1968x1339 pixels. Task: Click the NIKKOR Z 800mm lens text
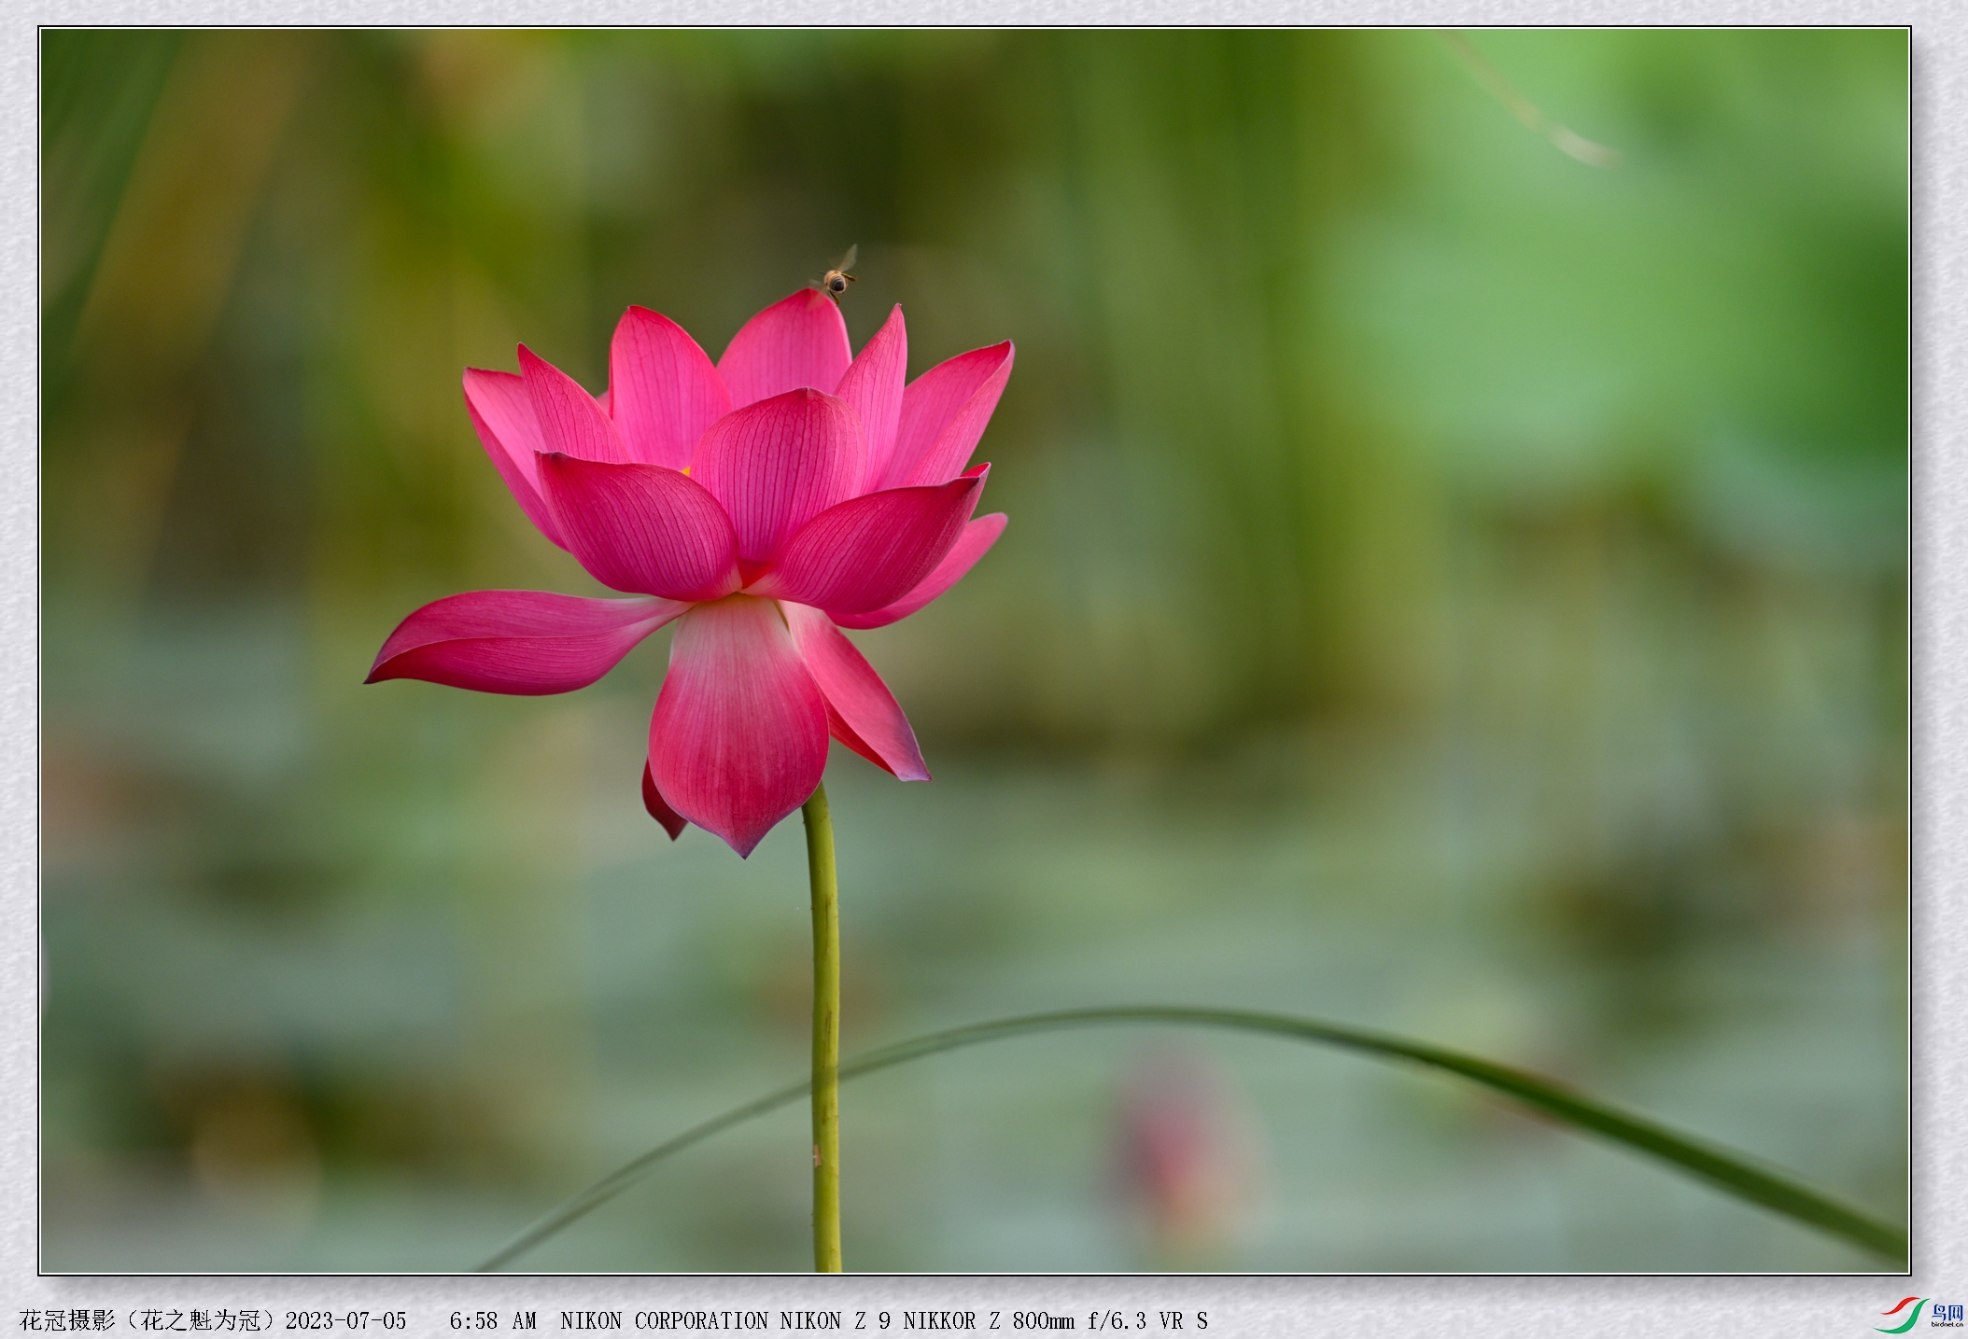pos(989,1320)
